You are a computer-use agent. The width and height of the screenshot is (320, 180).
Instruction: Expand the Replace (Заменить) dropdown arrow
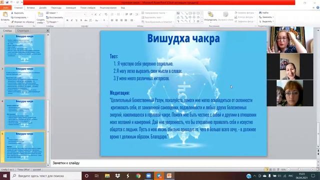273,17
